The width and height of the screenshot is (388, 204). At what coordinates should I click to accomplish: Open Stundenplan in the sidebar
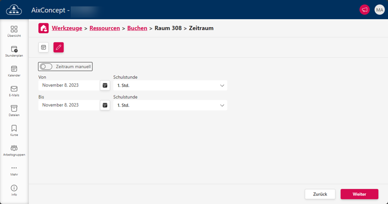point(14,52)
